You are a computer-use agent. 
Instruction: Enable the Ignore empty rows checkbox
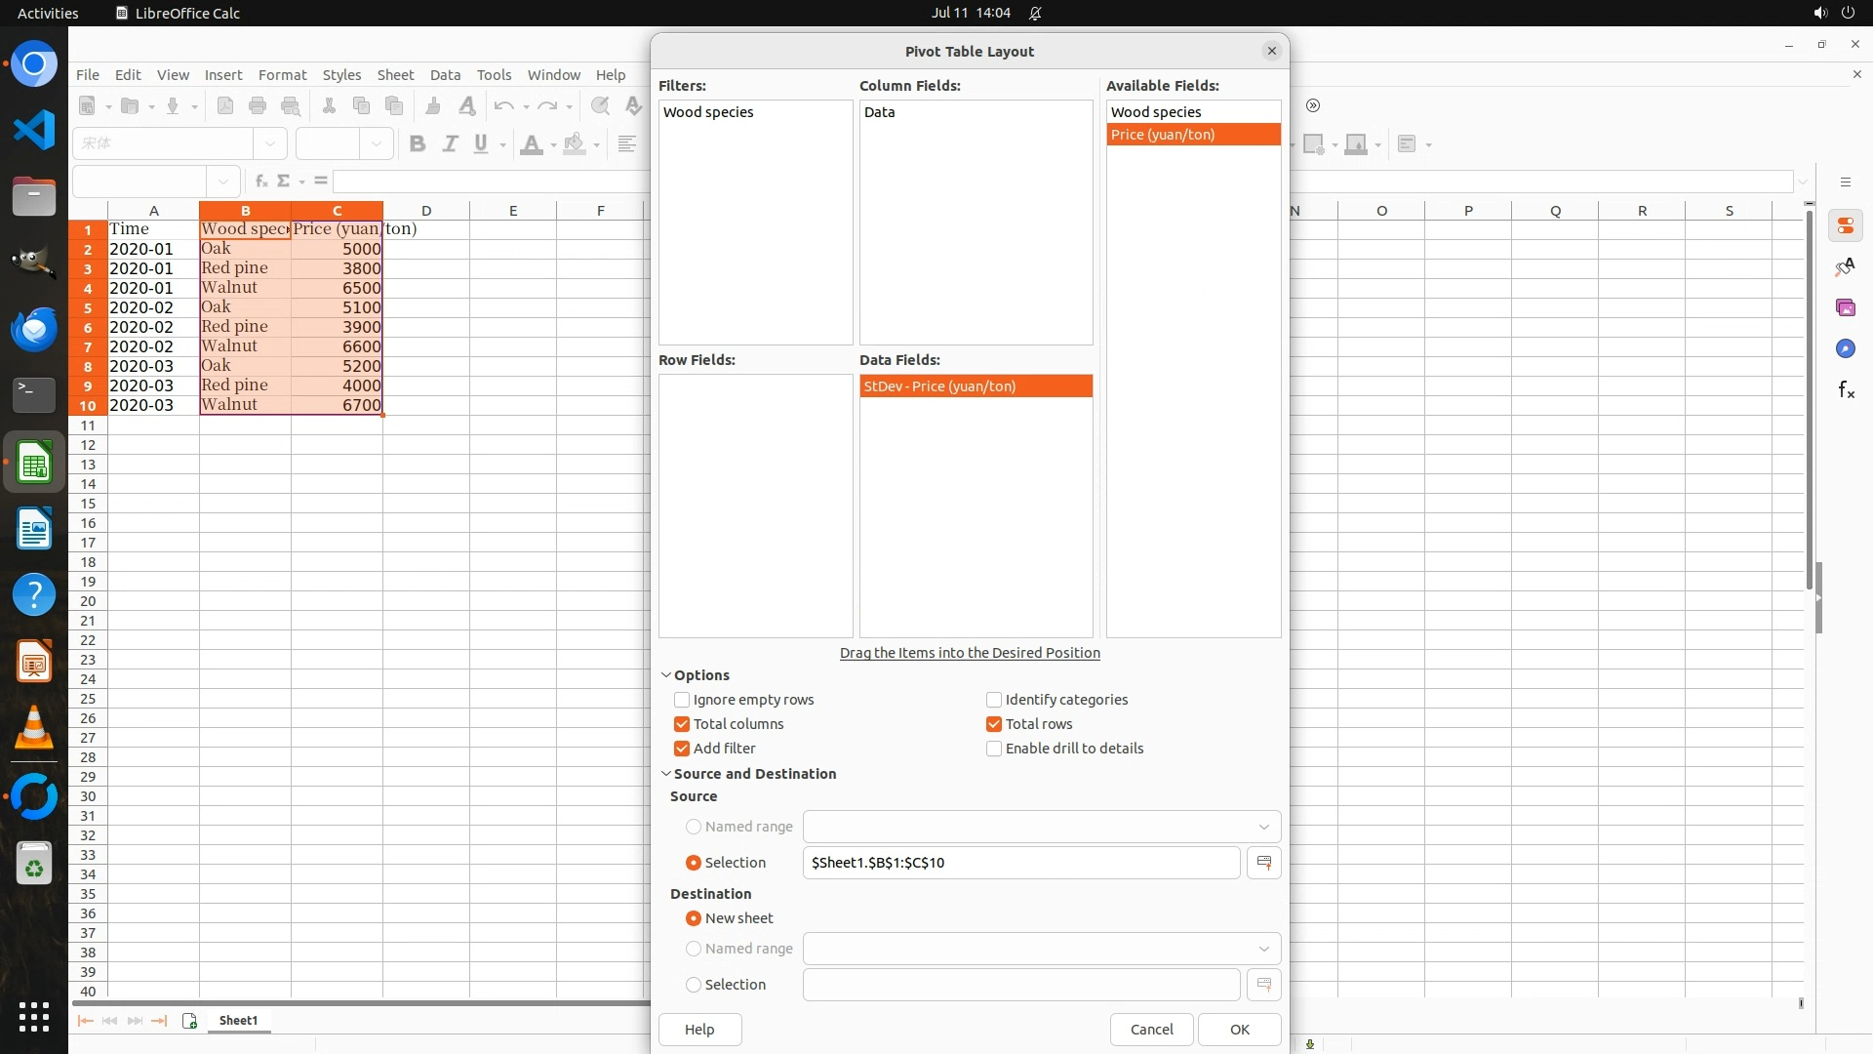click(682, 700)
